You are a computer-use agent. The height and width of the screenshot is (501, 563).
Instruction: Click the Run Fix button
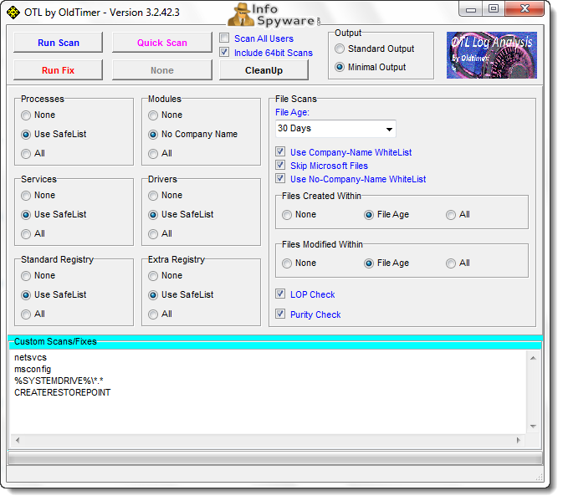[59, 71]
